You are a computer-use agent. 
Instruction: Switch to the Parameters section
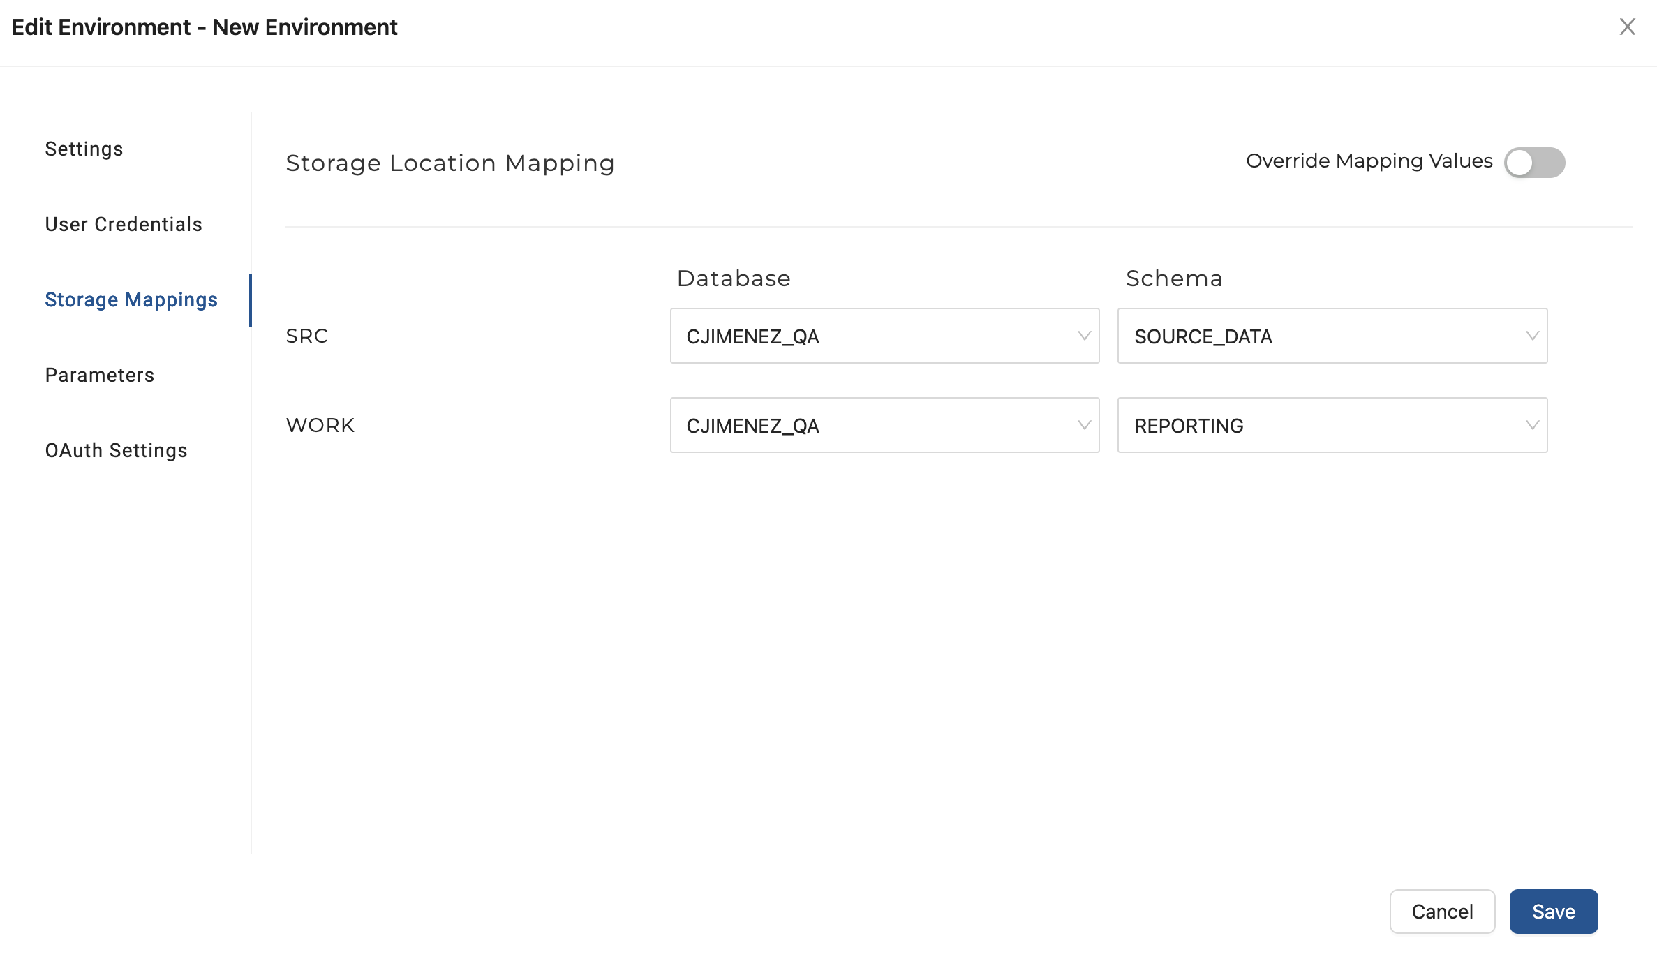100,375
